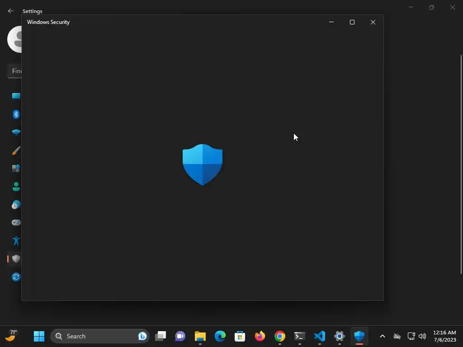Click the user profile avatar in Settings

click(x=15, y=39)
